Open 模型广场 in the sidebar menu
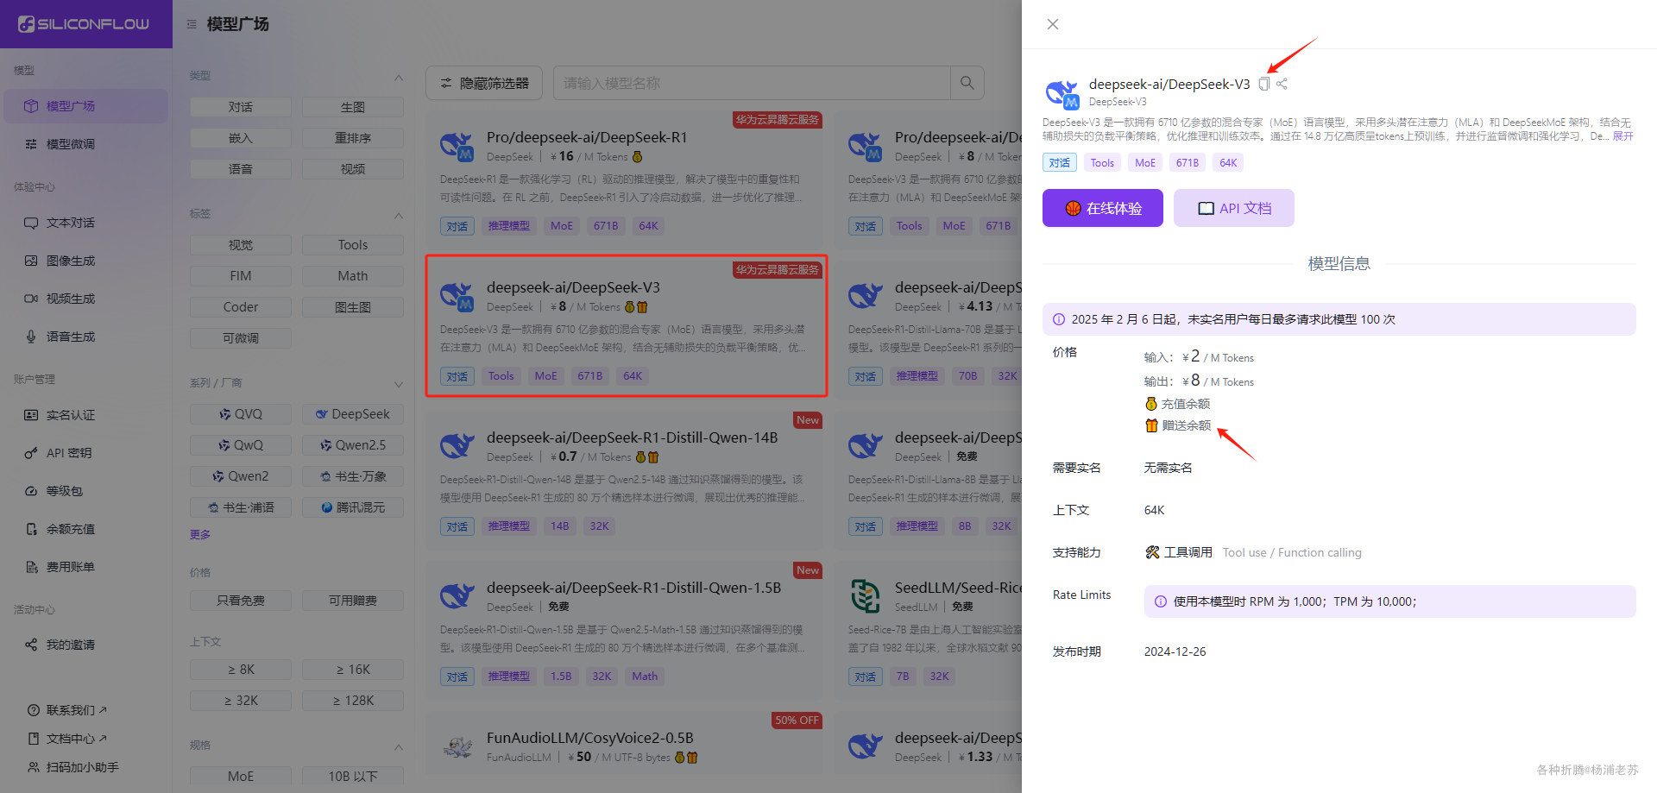The image size is (1657, 793). point(86,106)
